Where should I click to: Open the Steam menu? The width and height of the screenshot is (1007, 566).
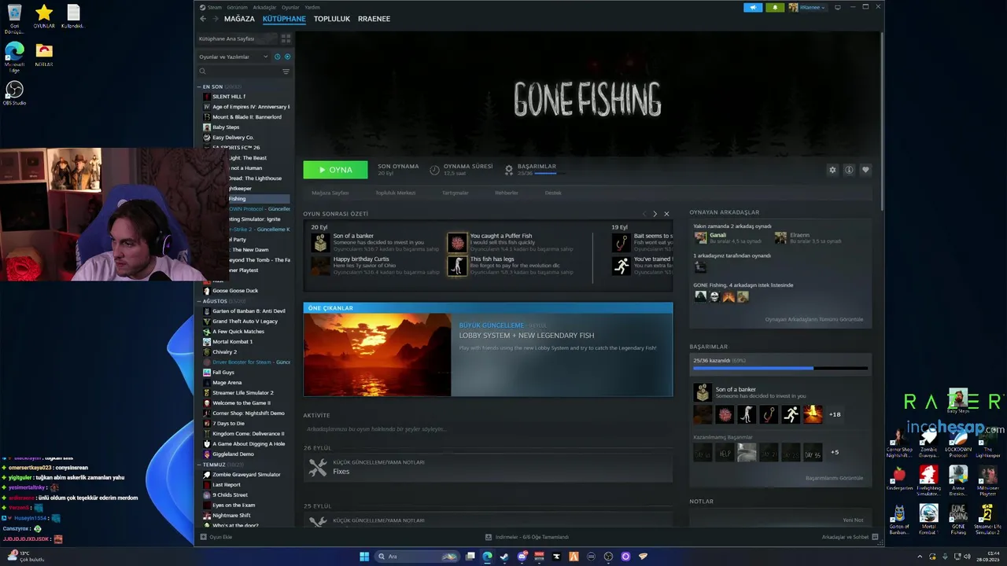pyautogui.click(x=214, y=7)
